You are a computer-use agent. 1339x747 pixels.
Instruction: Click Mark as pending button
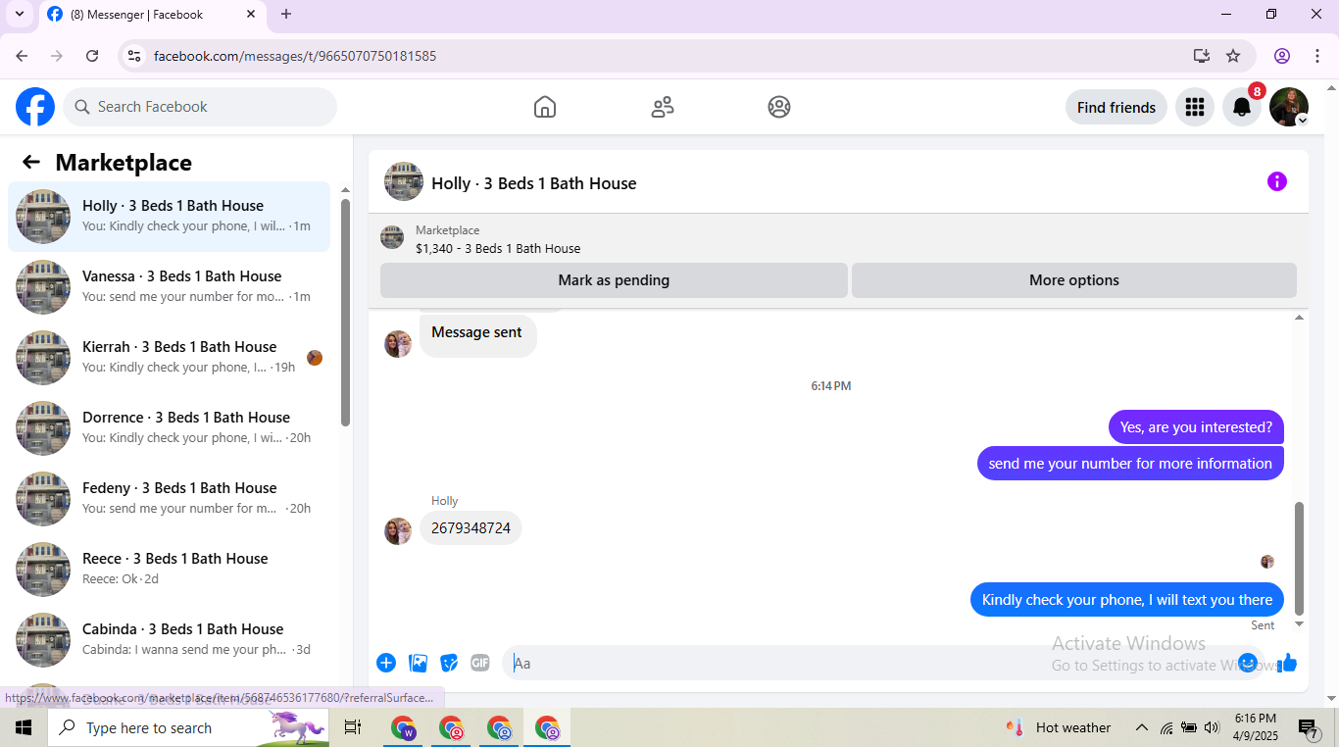(614, 280)
